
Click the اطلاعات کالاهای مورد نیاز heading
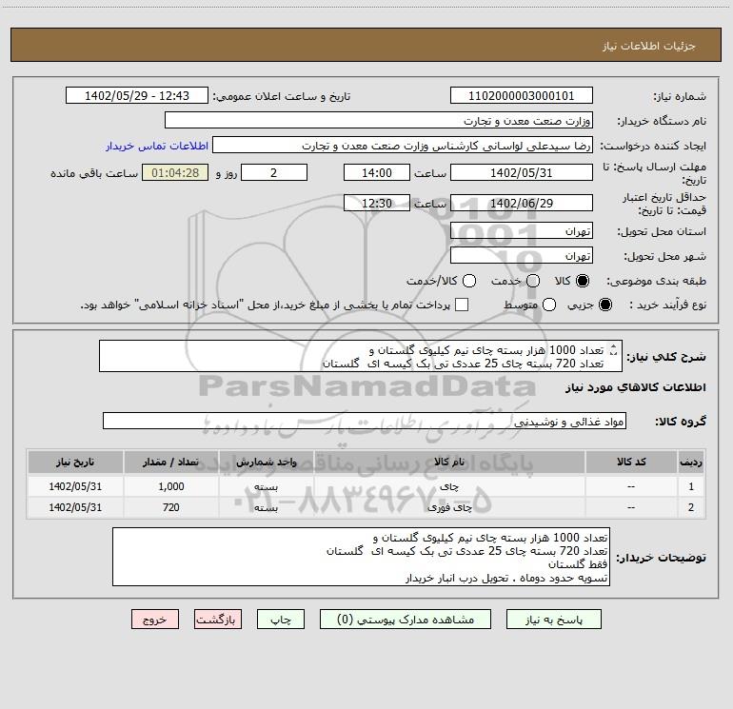click(635, 387)
